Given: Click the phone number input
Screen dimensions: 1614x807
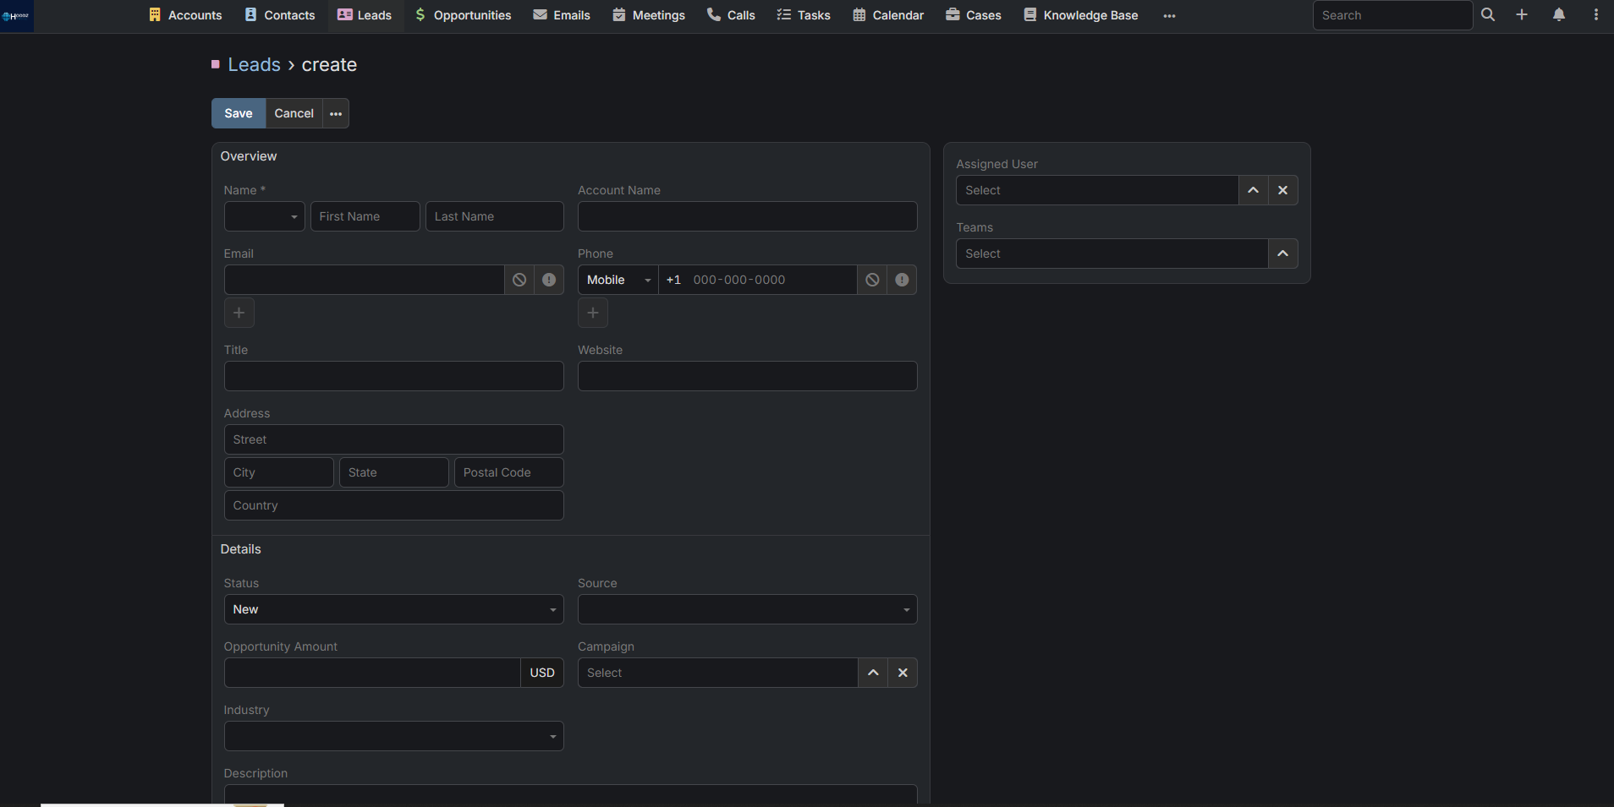Looking at the screenshot, I should point(757,280).
